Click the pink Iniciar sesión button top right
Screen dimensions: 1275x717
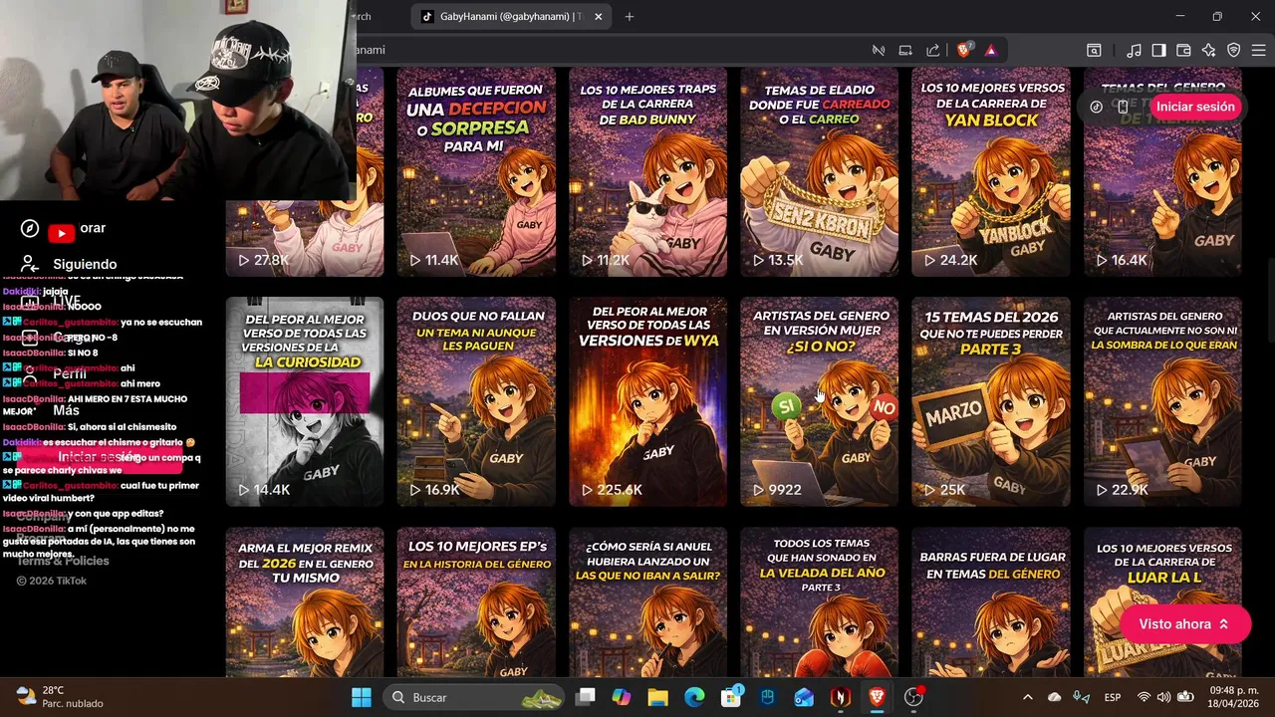[x=1194, y=107]
